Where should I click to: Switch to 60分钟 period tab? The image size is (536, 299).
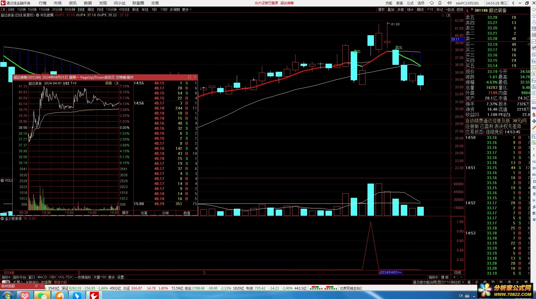(x=70, y=10)
